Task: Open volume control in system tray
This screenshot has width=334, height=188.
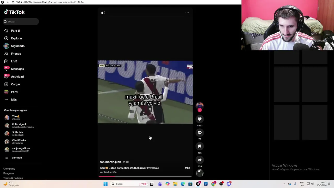Action: click(x=313, y=184)
